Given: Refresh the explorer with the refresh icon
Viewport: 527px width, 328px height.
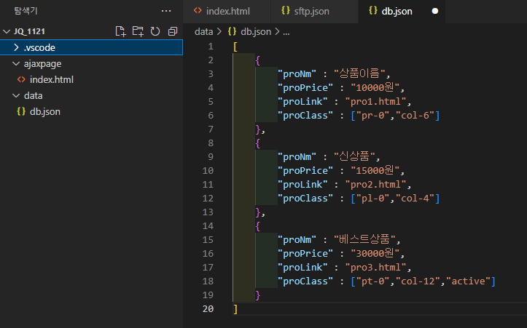Looking at the screenshot, I should point(155,31).
